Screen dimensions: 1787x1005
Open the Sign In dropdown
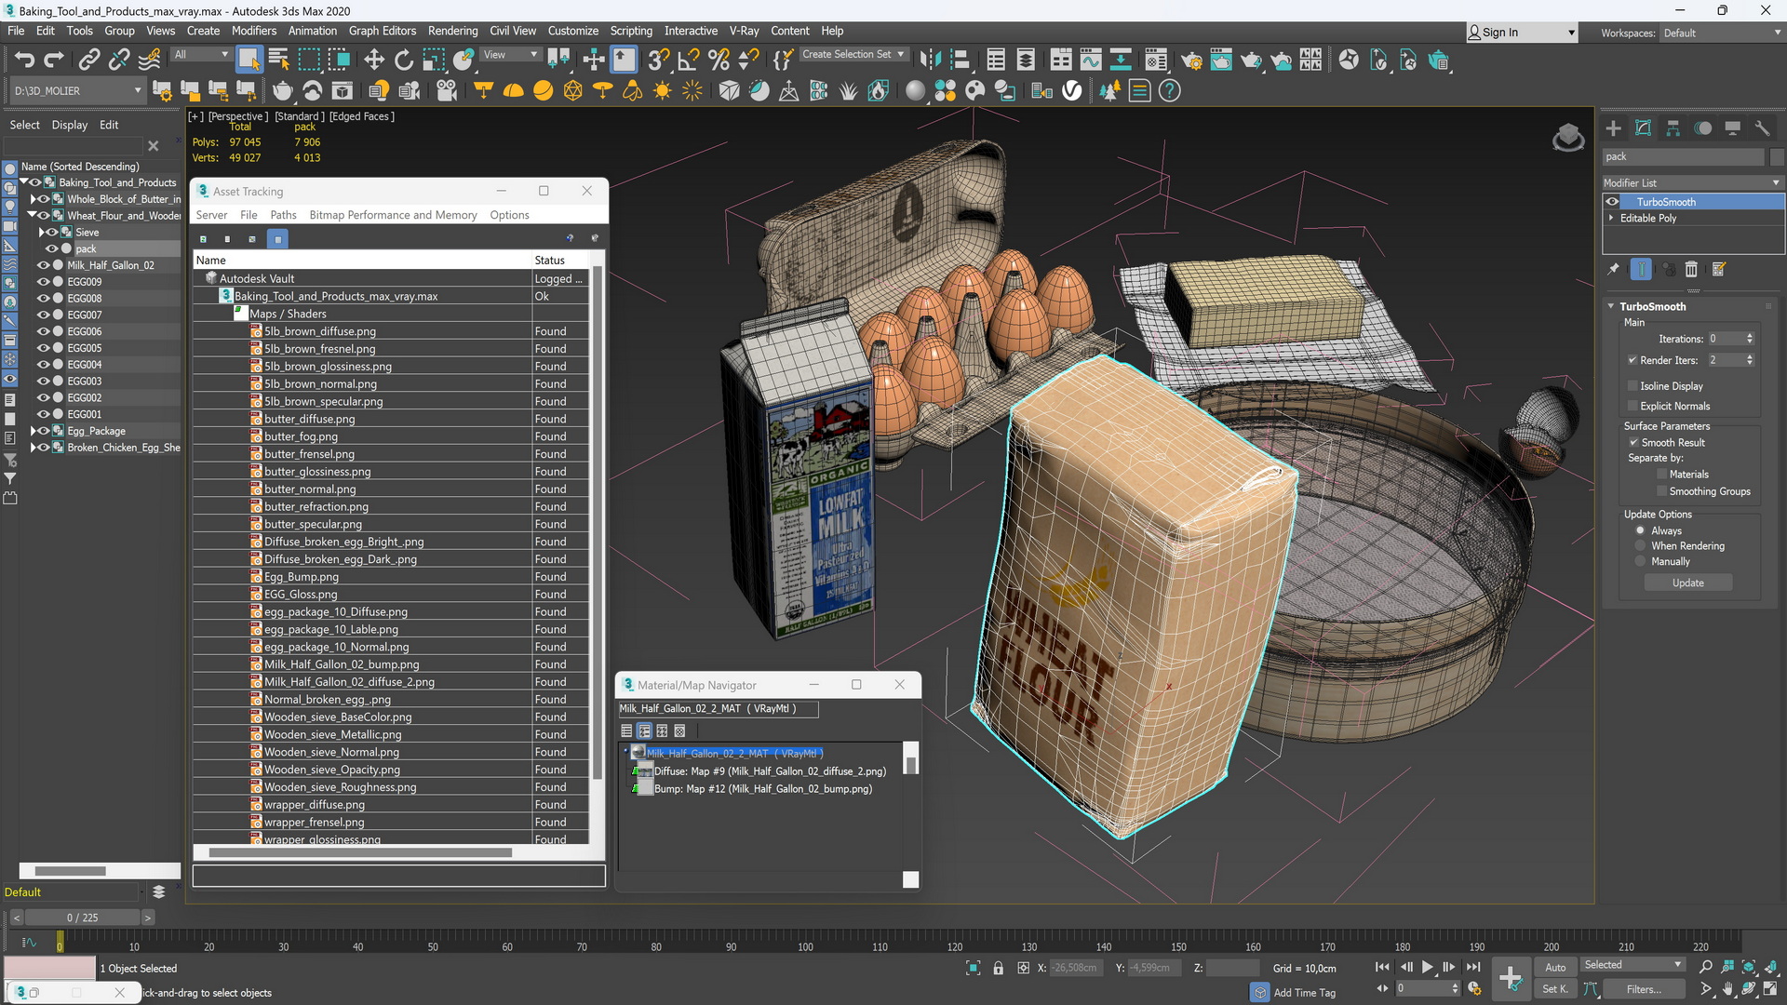(1522, 32)
